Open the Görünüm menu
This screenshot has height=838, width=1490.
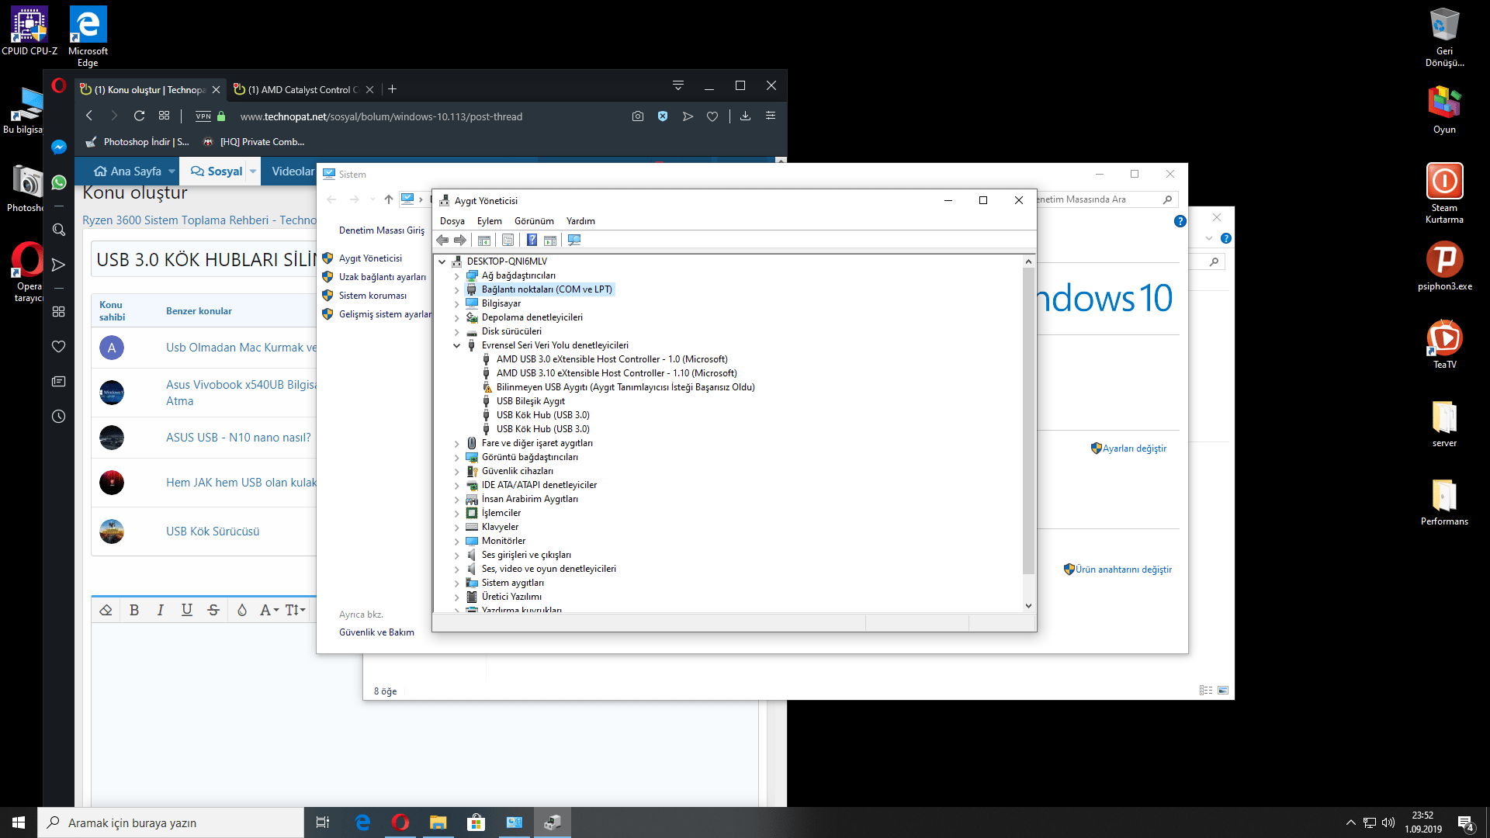pos(534,221)
